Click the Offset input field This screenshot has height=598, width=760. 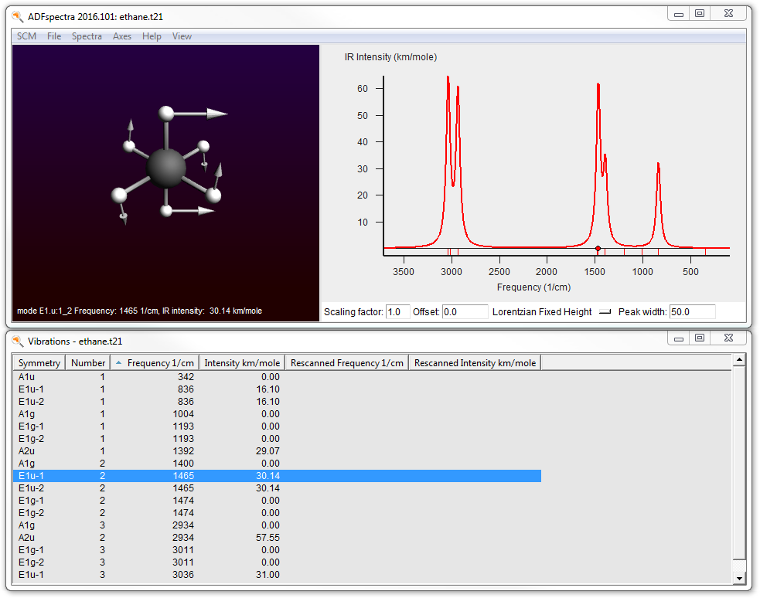coord(465,312)
